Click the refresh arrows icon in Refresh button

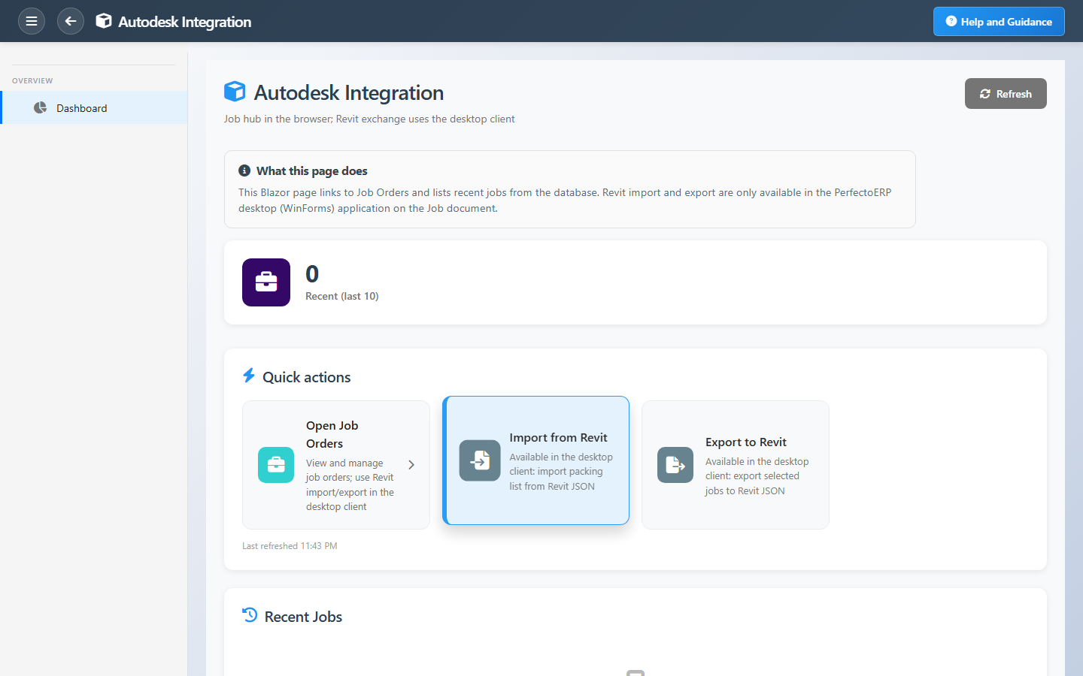[x=985, y=94]
